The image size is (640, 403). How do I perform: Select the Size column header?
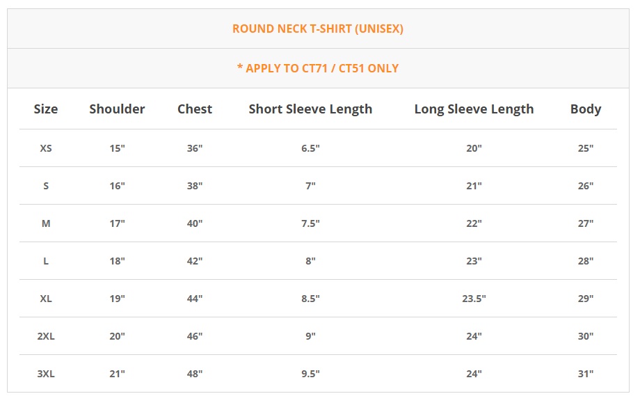coord(46,109)
